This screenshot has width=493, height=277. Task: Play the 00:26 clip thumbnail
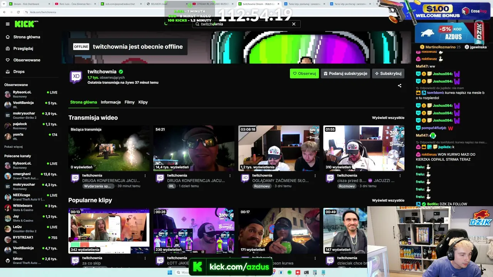point(194,231)
